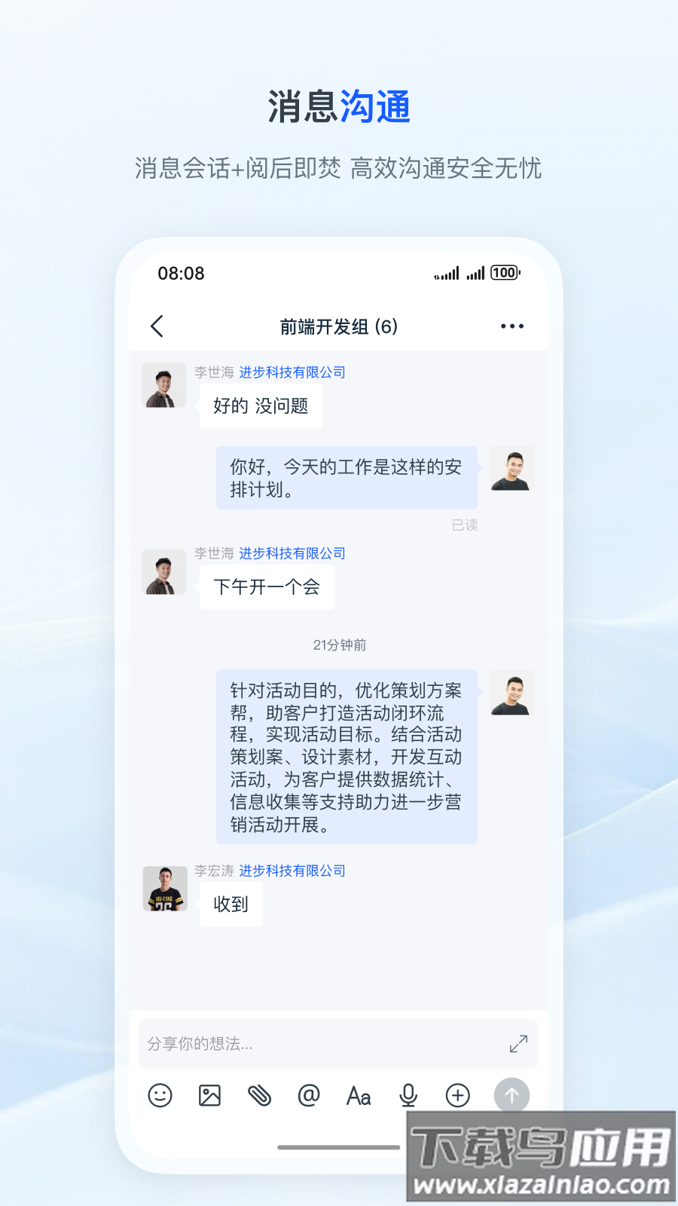Viewport: 678px width, 1206px height.
Task: Tap the 已读 read status label
Action: [465, 525]
